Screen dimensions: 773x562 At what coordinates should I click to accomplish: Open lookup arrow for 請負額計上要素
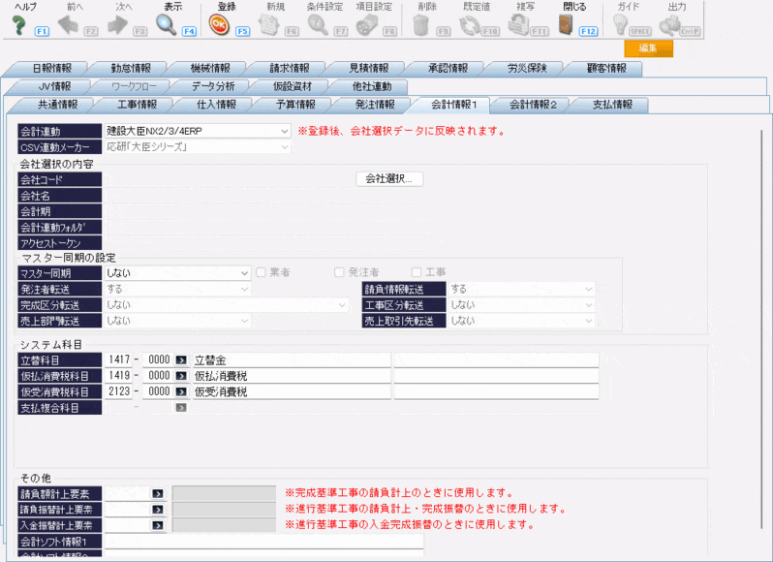coord(158,493)
